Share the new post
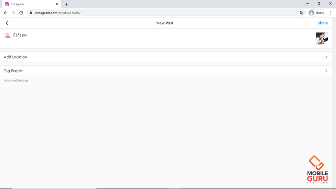 click(x=323, y=23)
